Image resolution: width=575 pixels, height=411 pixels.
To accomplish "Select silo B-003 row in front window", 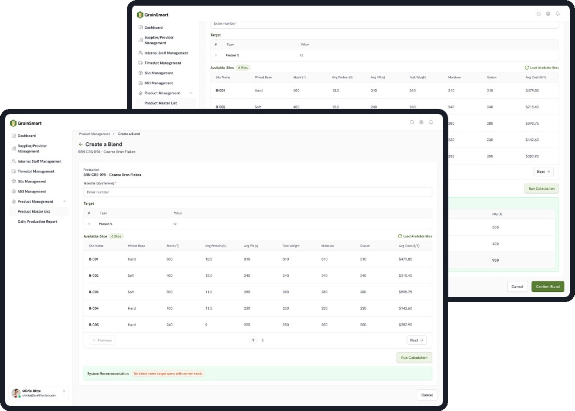I will (x=258, y=292).
